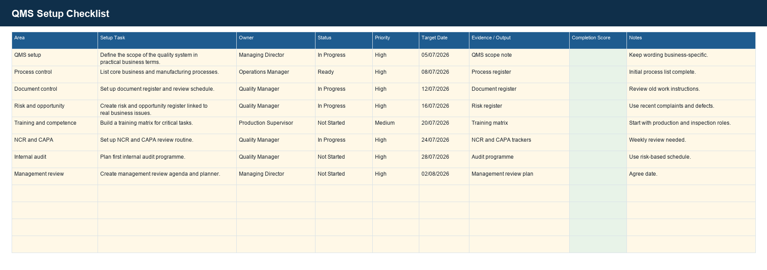Select target date 08/07/2026
Screen dimensions: 767x270
click(444, 74)
